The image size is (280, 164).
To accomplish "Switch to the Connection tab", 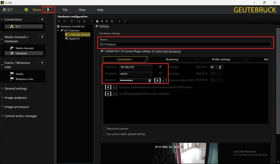I will (124, 59).
